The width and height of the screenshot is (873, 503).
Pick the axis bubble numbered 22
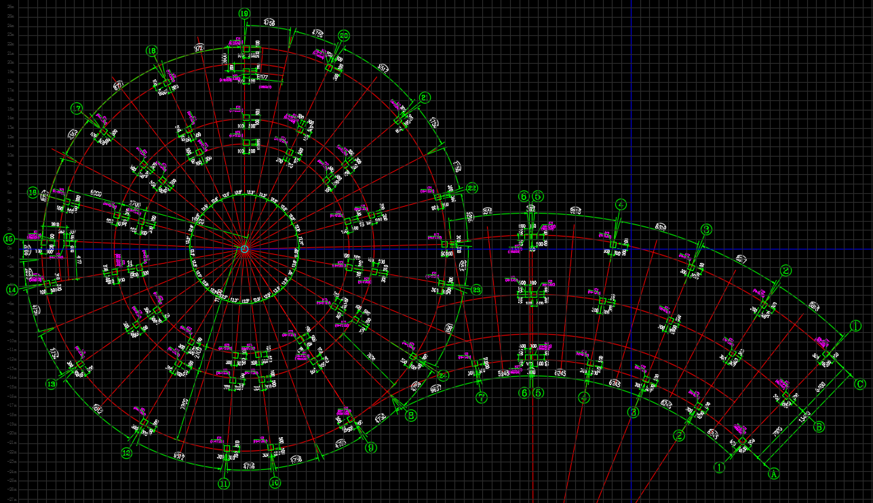pyautogui.click(x=472, y=188)
